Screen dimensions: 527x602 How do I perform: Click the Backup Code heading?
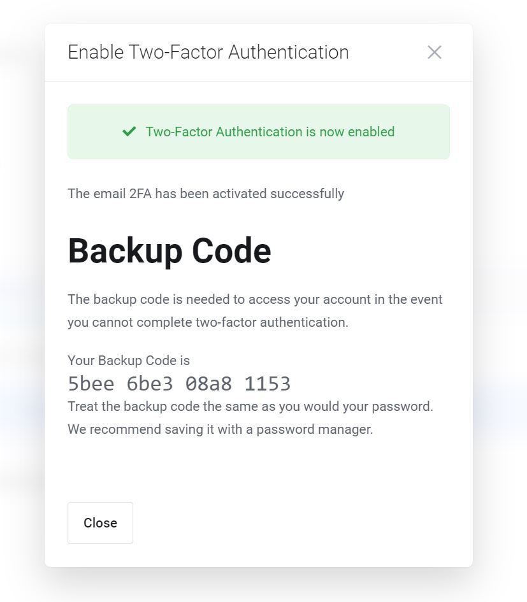169,250
